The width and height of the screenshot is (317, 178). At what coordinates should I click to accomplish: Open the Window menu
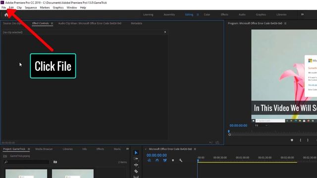[72, 7]
